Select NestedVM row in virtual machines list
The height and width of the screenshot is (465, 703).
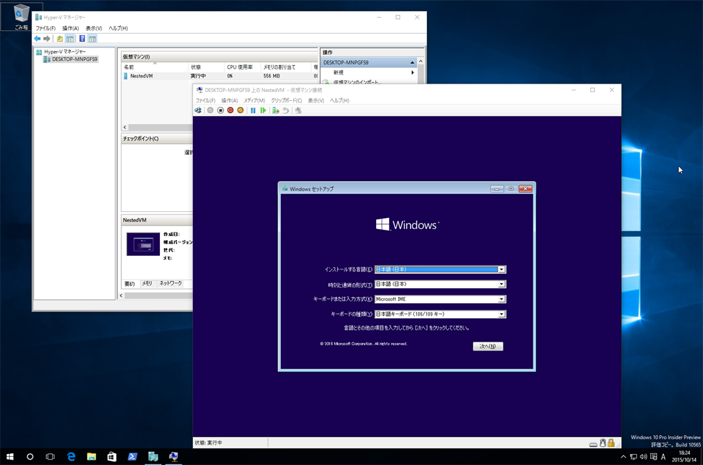click(x=220, y=76)
